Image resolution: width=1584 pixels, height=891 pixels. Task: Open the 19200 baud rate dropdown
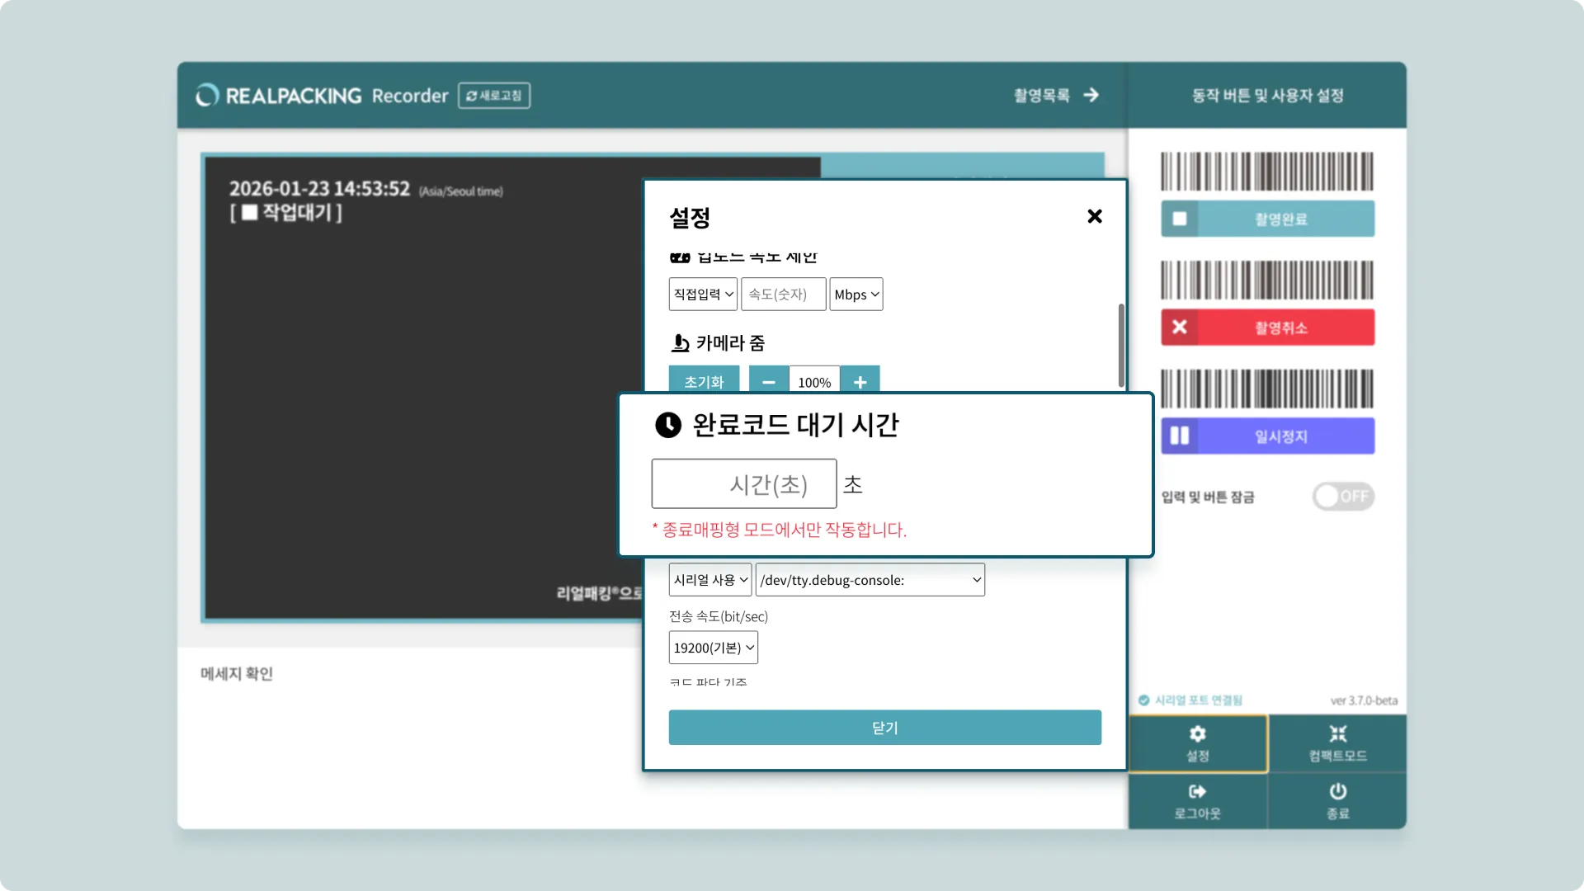(713, 648)
